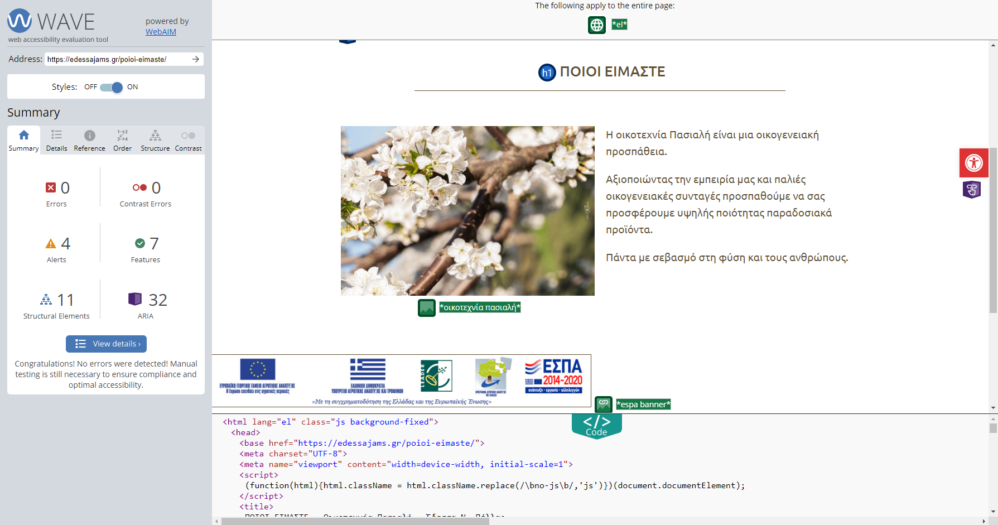Open the Structure tab
The image size is (998, 525).
pos(155,139)
